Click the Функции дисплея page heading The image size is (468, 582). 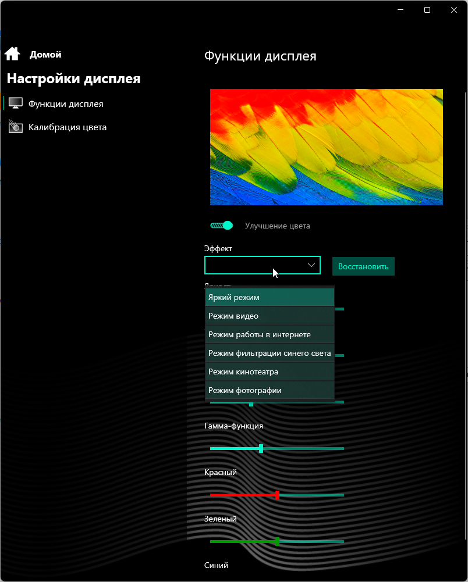[x=260, y=56]
